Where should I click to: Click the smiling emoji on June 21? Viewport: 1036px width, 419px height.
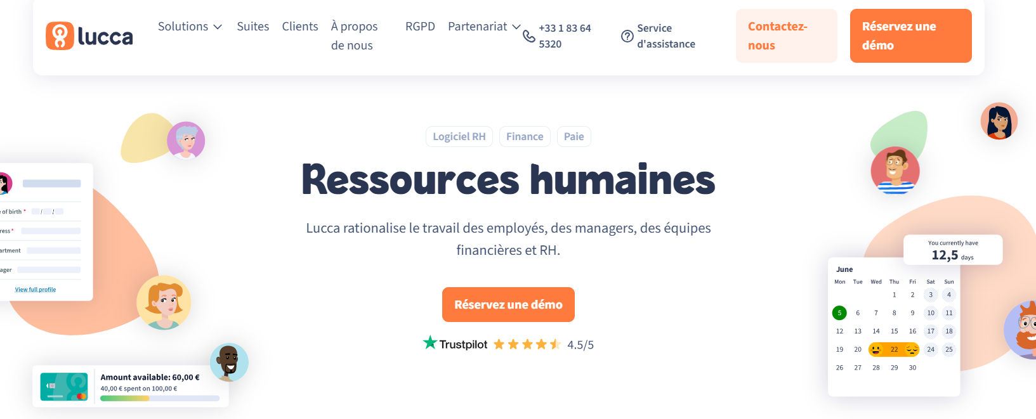(x=876, y=349)
